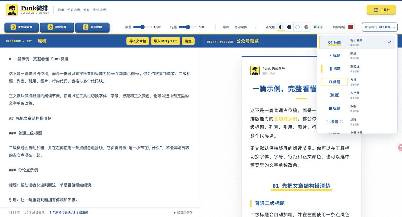Click the 15.6:1 contrast ratio badge
This screenshot has height=217, width=402.
(318, 27)
